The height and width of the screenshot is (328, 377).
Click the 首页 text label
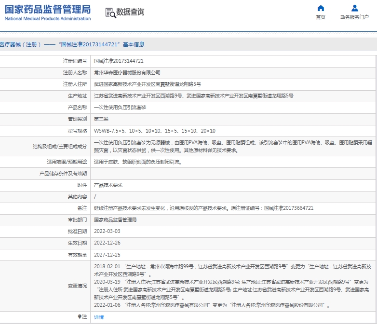(x=321, y=17)
